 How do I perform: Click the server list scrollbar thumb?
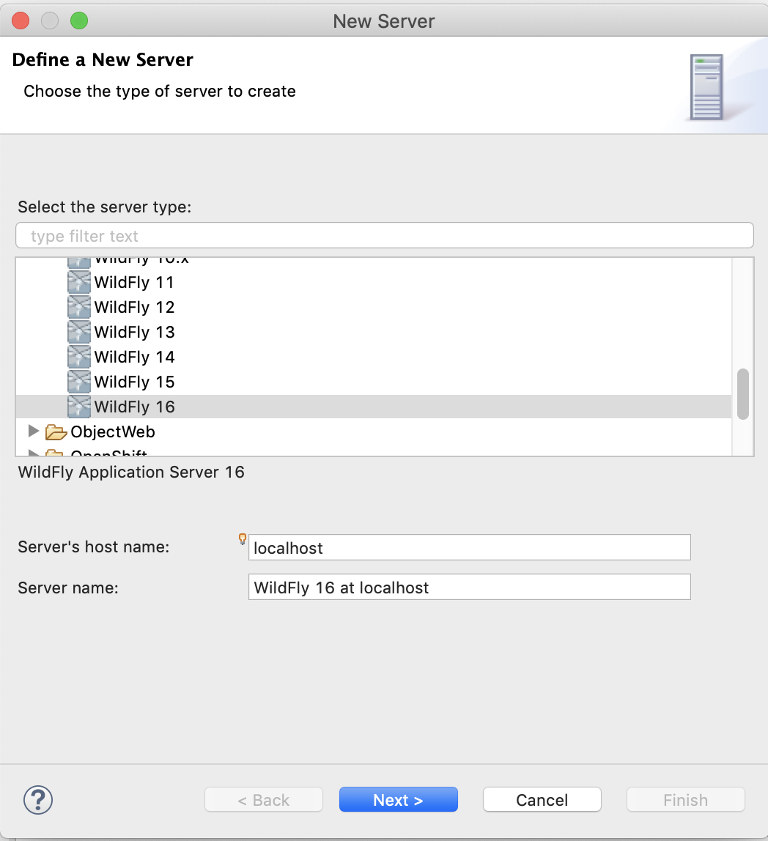[x=742, y=393]
